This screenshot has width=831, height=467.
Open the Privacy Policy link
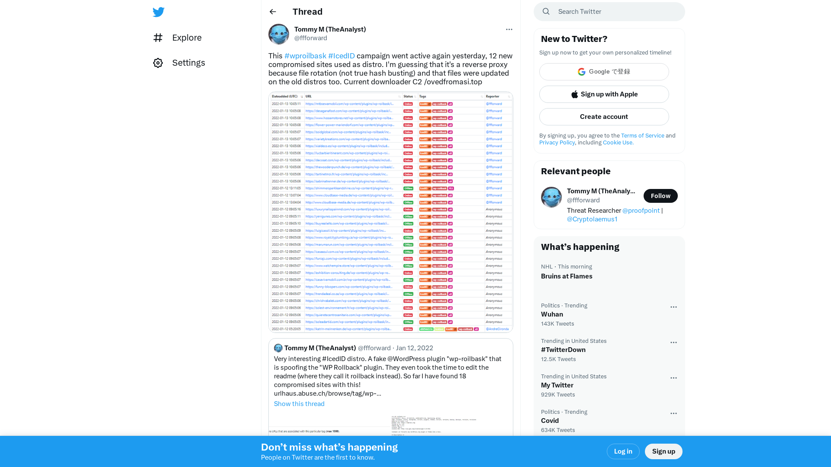[557, 142]
